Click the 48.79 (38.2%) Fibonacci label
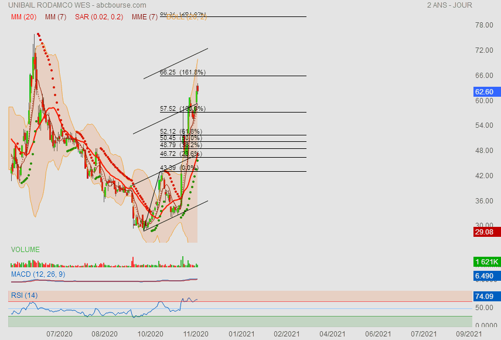 pyautogui.click(x=181, y=145)
